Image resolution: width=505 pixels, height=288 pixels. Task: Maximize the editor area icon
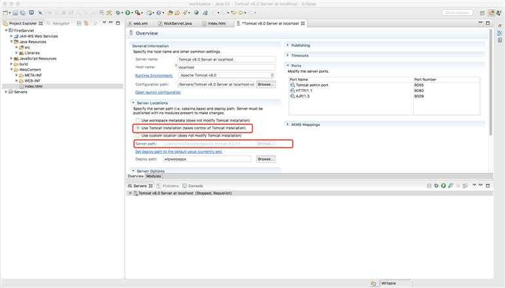[x=487, y=23]
